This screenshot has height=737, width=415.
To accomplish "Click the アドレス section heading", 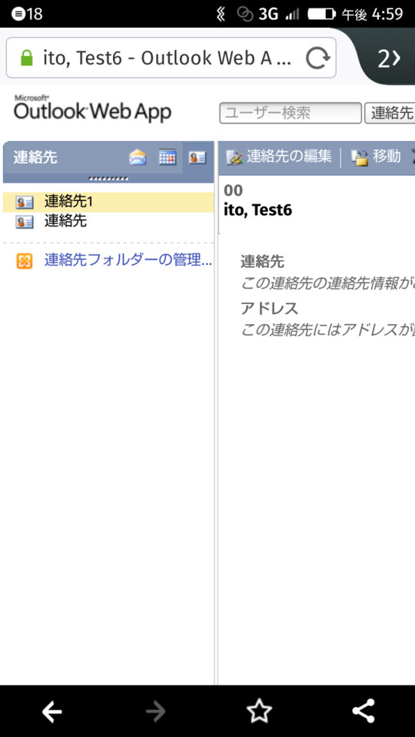I will point(270,309).
